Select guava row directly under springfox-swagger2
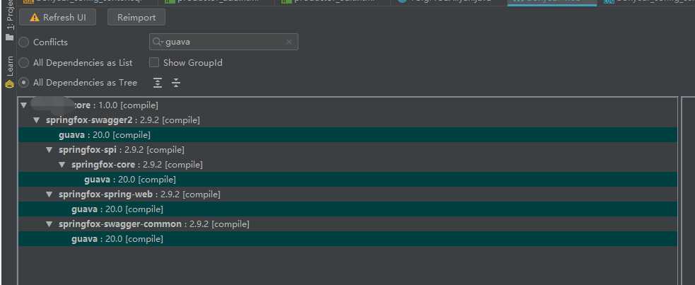The image size is (695, 285). click(x=348, y=135)
